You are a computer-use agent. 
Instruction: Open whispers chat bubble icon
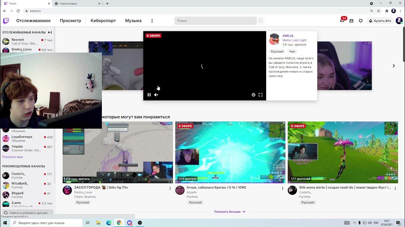click(361, 21)
